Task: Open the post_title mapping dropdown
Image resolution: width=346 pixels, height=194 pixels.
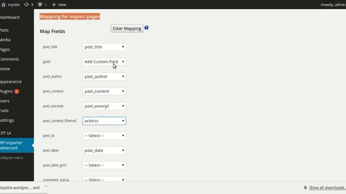Action: (104, 47)
